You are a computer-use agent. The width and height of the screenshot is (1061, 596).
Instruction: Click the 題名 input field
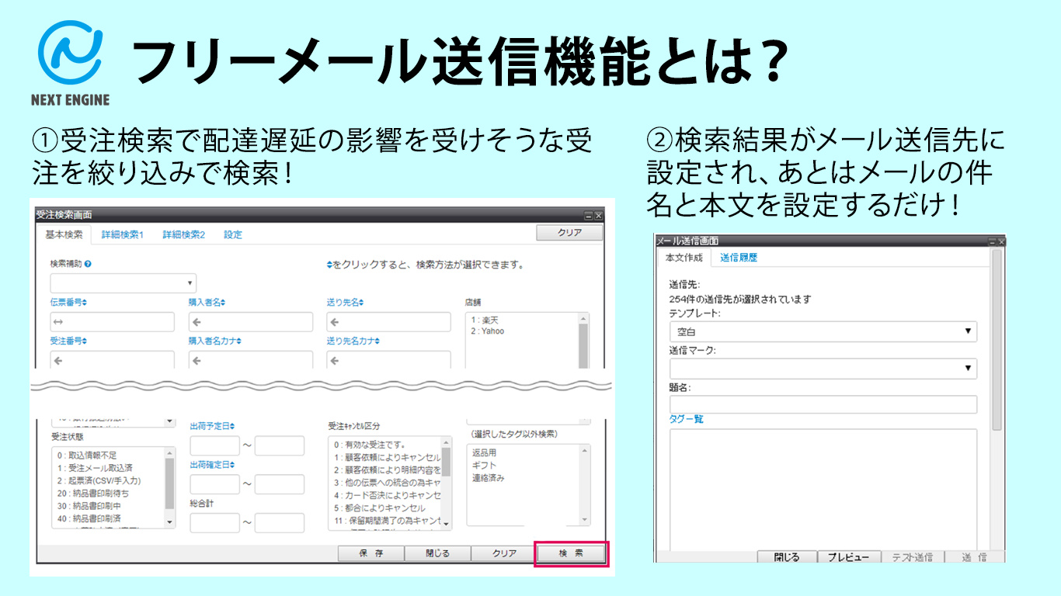tap(823, 404)
